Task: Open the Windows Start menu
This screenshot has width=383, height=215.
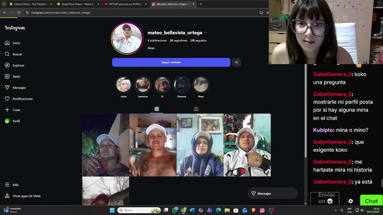Action: (112, 210)
